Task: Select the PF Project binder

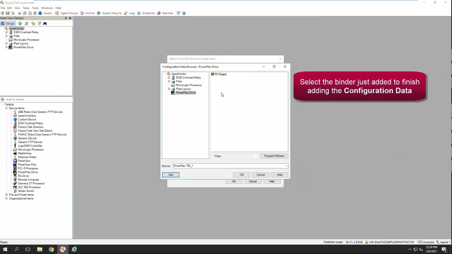Action: tap(219, 74)
